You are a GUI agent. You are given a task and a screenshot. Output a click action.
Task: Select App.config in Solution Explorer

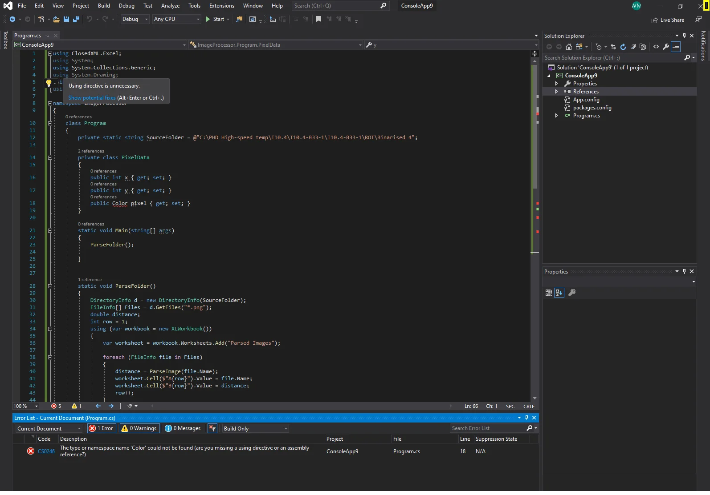click(x=586, y=100)
